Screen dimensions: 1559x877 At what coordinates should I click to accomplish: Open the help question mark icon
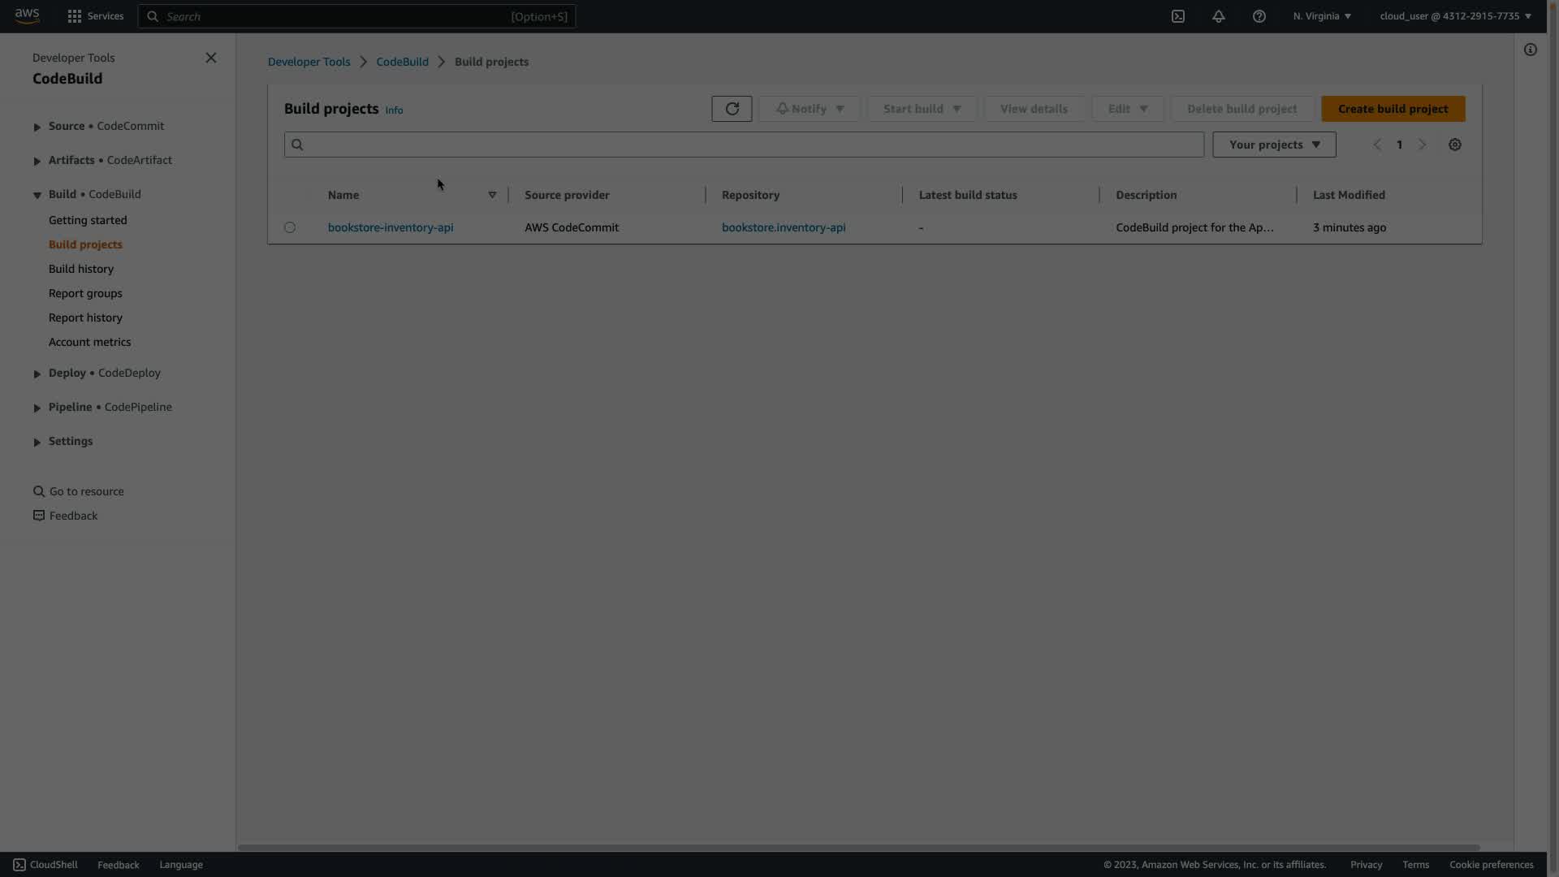1259,16
